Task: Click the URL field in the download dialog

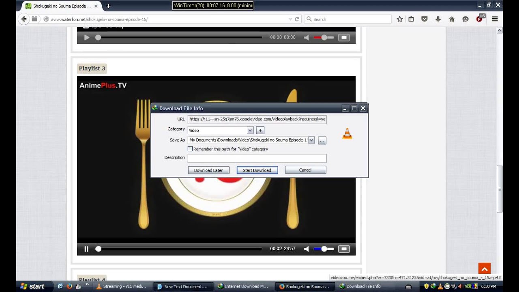Action: coord(257,119)
